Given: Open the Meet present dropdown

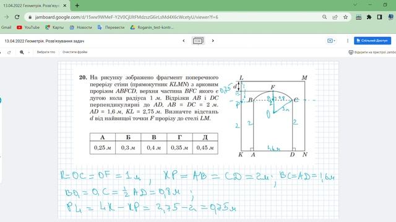Looking at the screenshot, I should (x=331, y=41).
